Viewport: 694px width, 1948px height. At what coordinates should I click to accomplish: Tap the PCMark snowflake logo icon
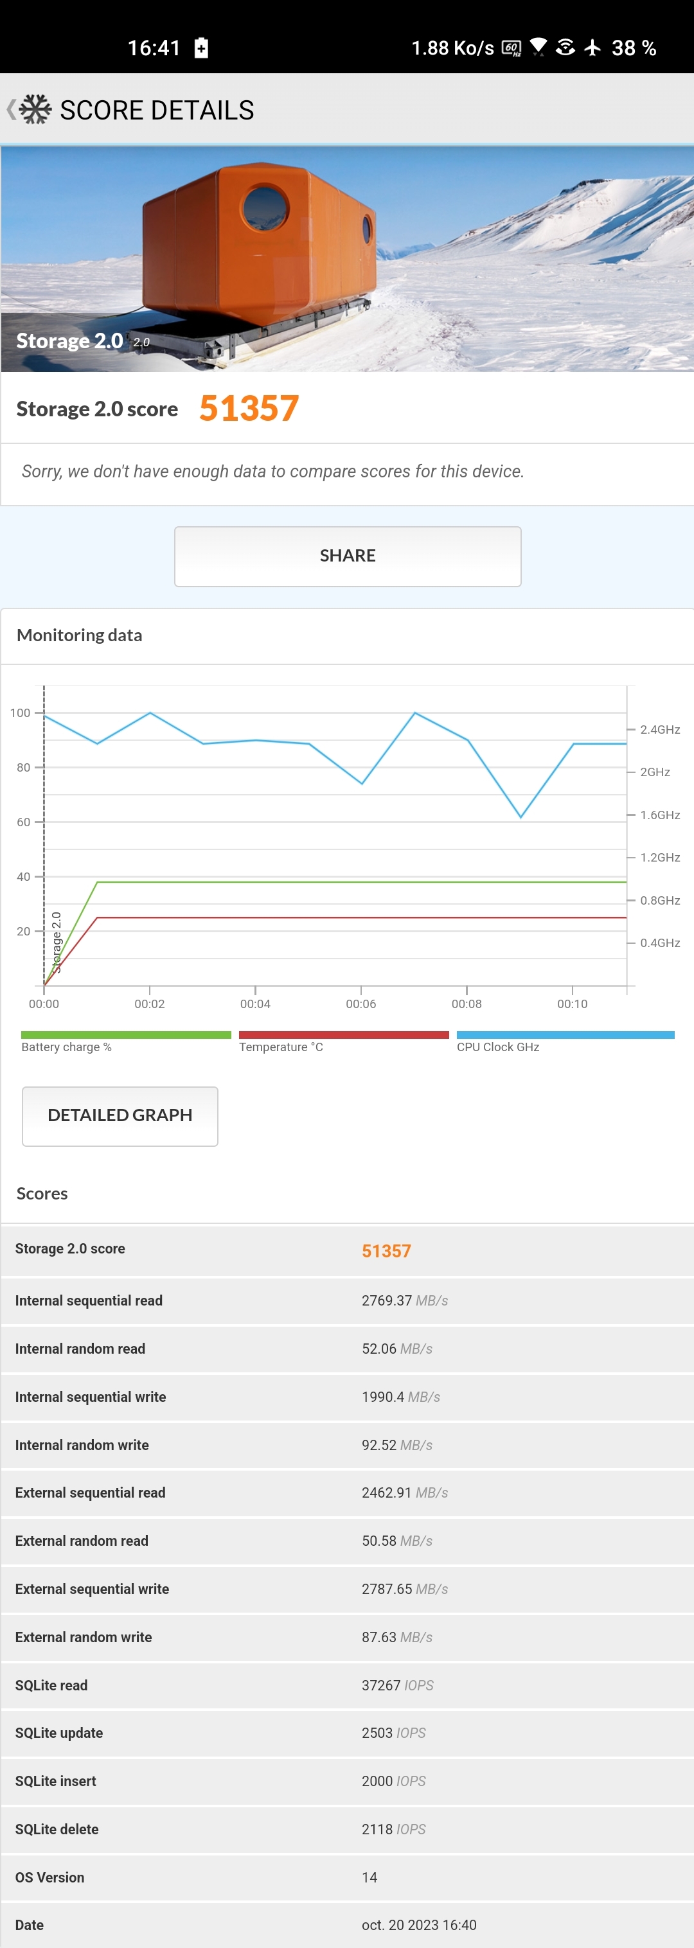click(x=35, y=110)
